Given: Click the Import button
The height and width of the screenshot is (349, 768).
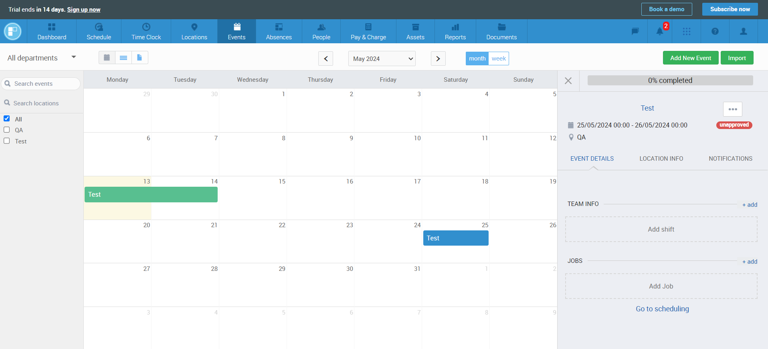Looking at the screenshot, I should (737, 58).
